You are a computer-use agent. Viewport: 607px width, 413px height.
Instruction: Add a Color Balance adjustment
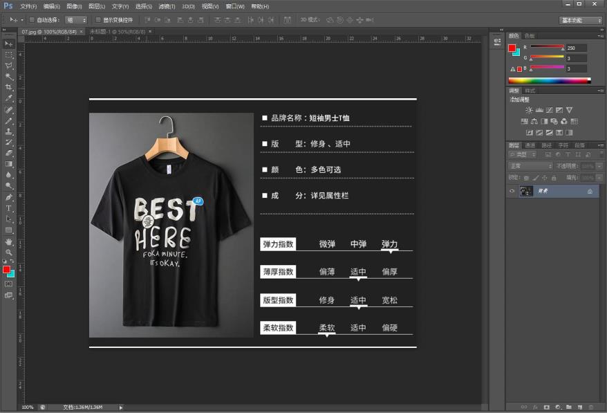pyautogui.click(x=534, y=121)
